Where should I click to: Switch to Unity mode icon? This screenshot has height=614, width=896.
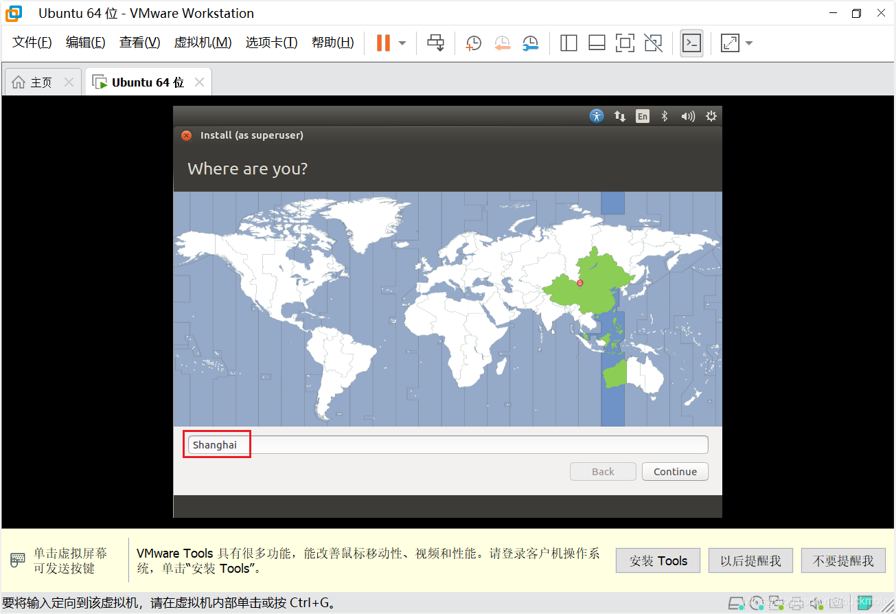click(653, 43)
